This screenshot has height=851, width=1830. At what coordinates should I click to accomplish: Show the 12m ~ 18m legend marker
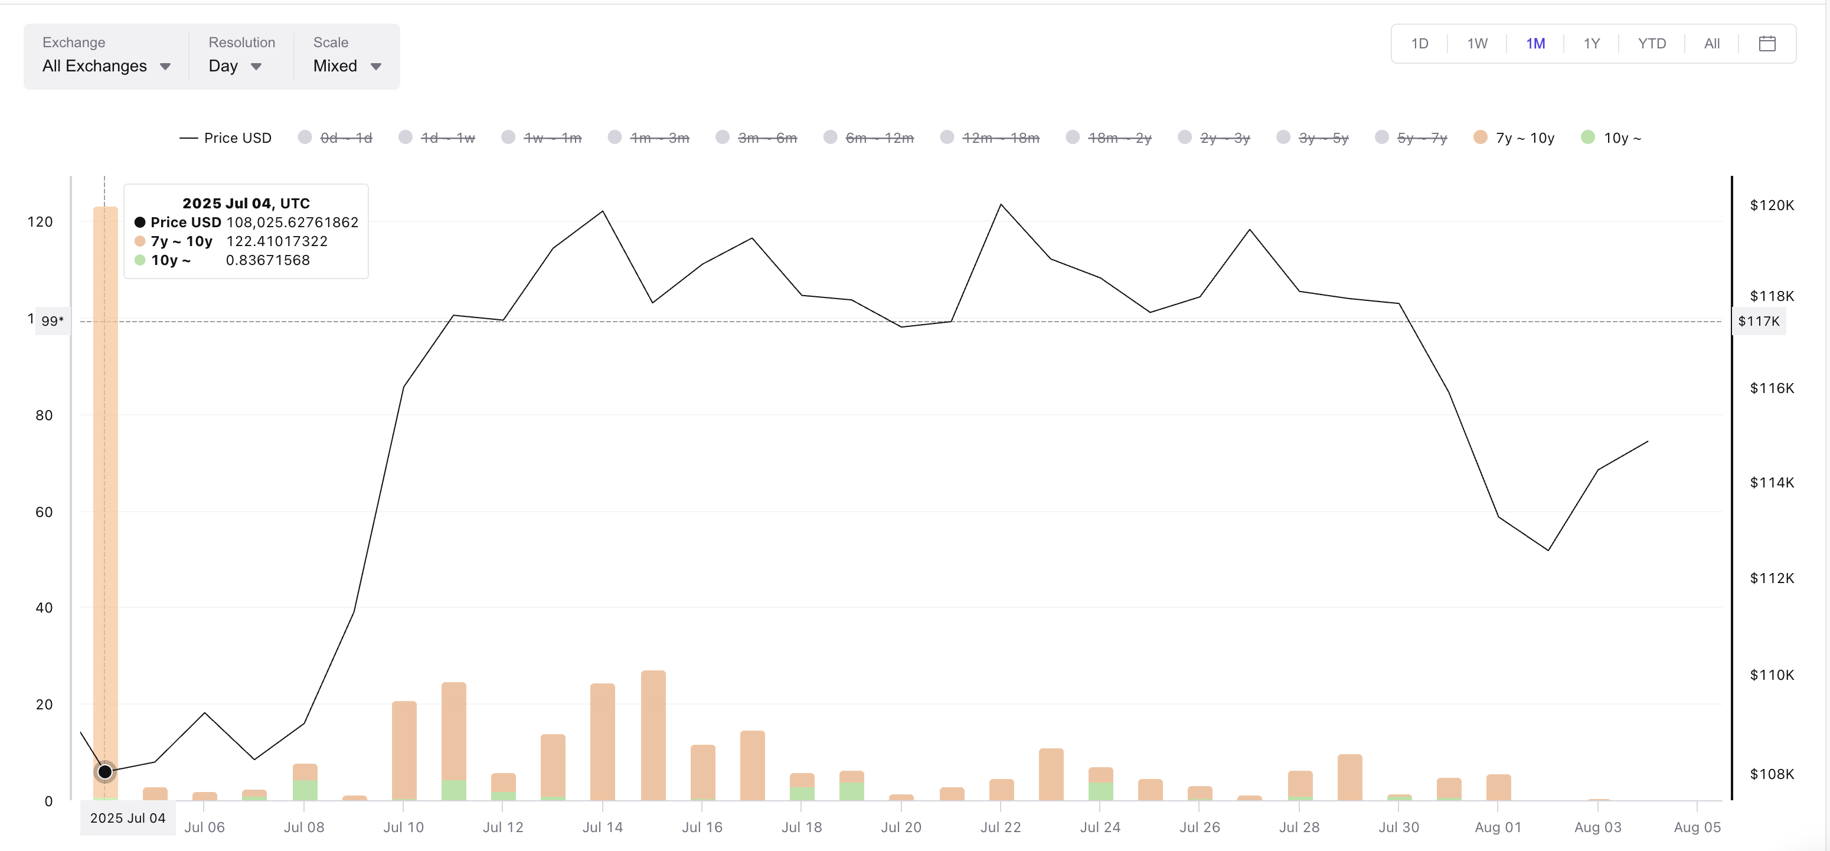tap(947, 137)
